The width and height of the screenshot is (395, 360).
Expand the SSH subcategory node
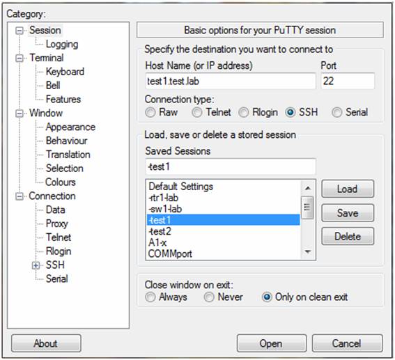pyautogui.click(x=36, y=265)
